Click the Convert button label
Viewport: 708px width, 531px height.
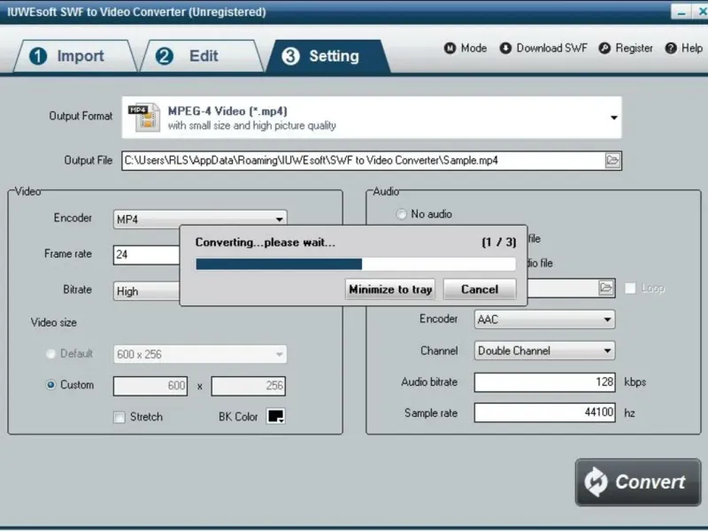650,481
